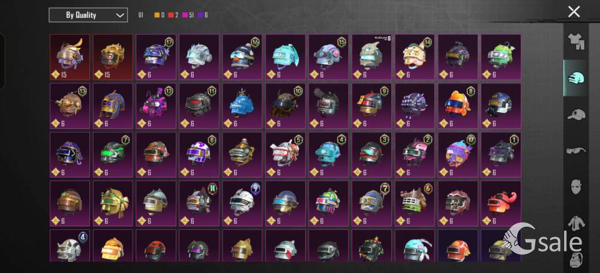This screenshot has width=600, height=273.
Task: Open the jacket category icon in sidebar
Action: (x=576, y=223)
